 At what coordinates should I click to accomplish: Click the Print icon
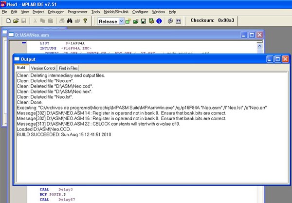click(x=62, y=20)
